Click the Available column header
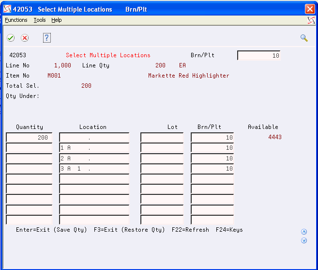 [263, 127]
